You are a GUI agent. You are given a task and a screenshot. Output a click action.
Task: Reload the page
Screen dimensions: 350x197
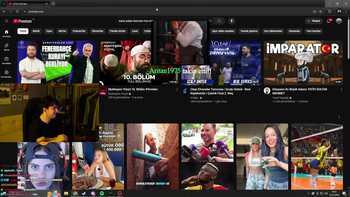pyautogui.click(x=17, y=11)
